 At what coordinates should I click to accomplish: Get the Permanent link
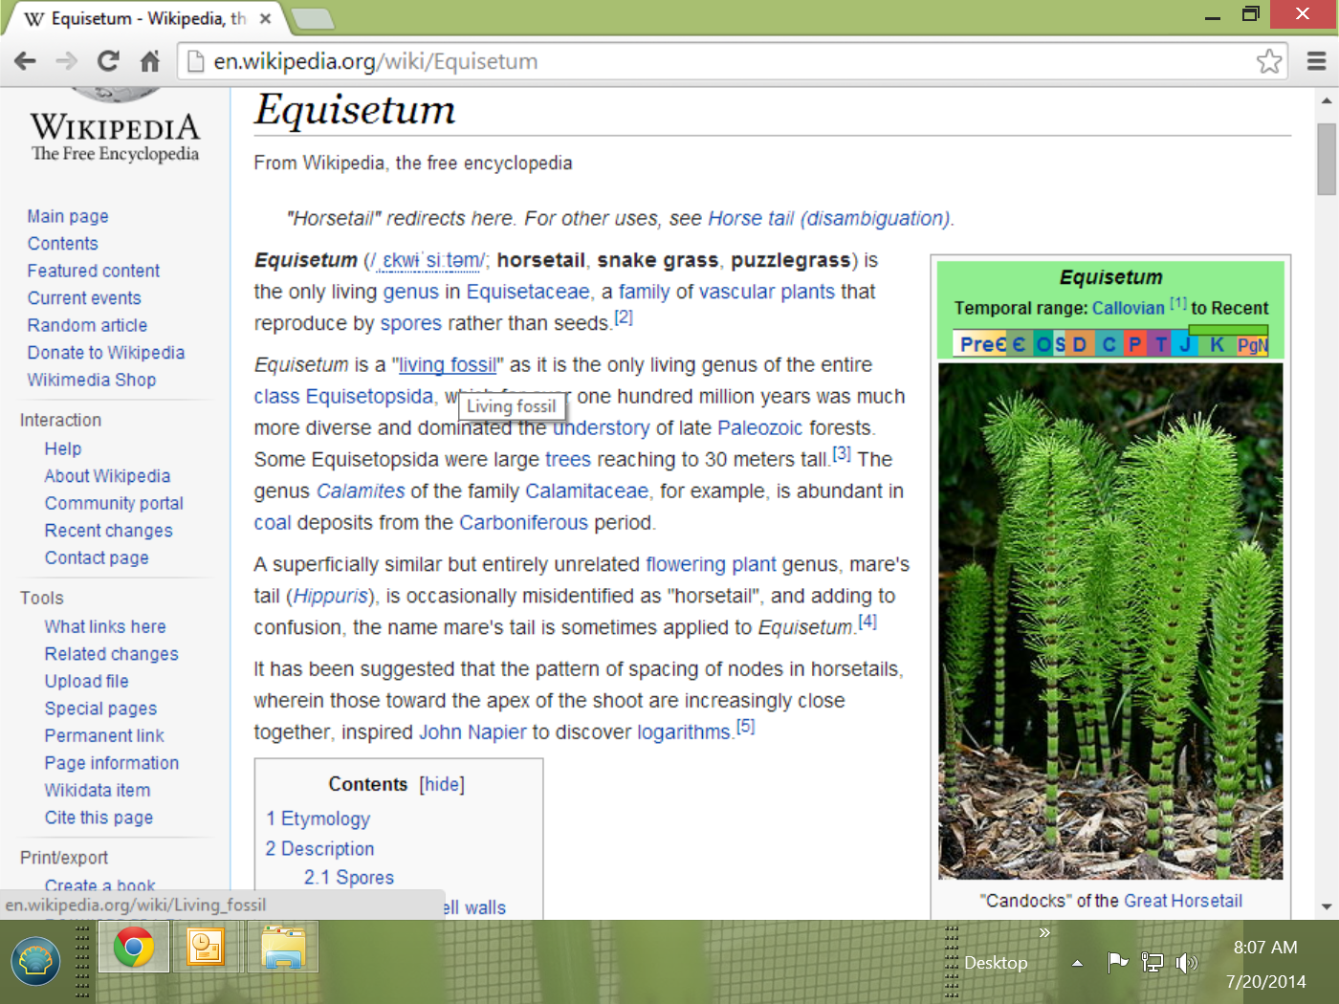pos(104,735)
